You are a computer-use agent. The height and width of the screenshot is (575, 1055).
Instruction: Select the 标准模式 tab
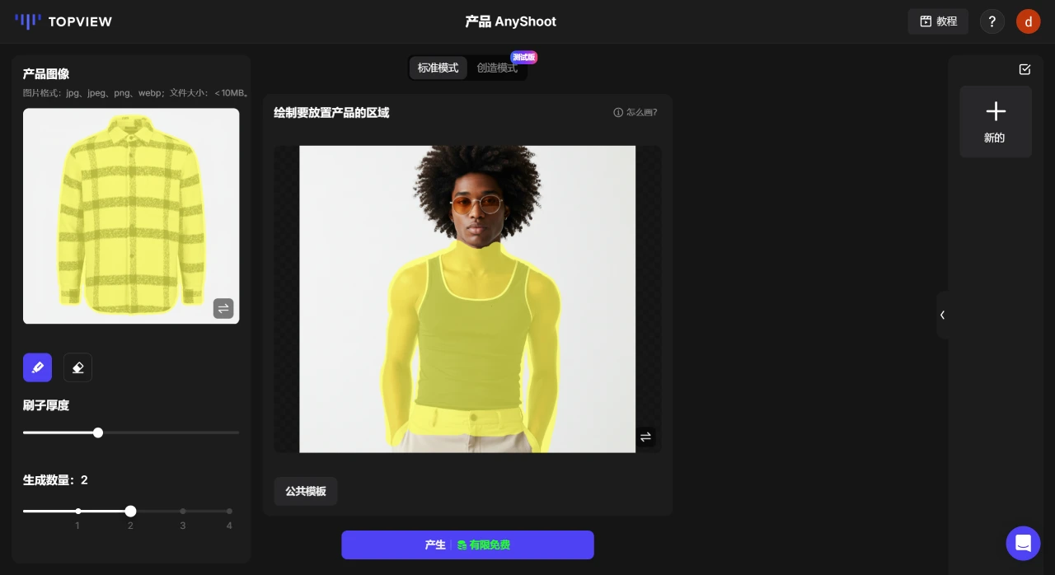click(438, 68)
